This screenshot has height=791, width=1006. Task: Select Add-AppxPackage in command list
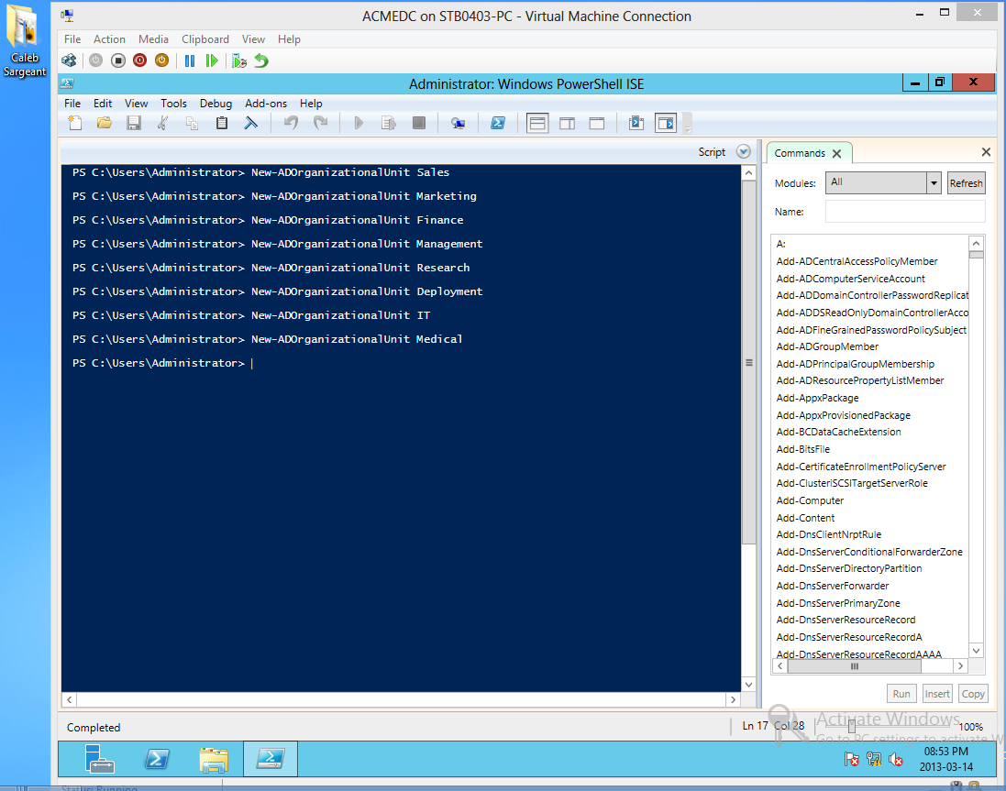pyautogui.click(x=817, y=398)
